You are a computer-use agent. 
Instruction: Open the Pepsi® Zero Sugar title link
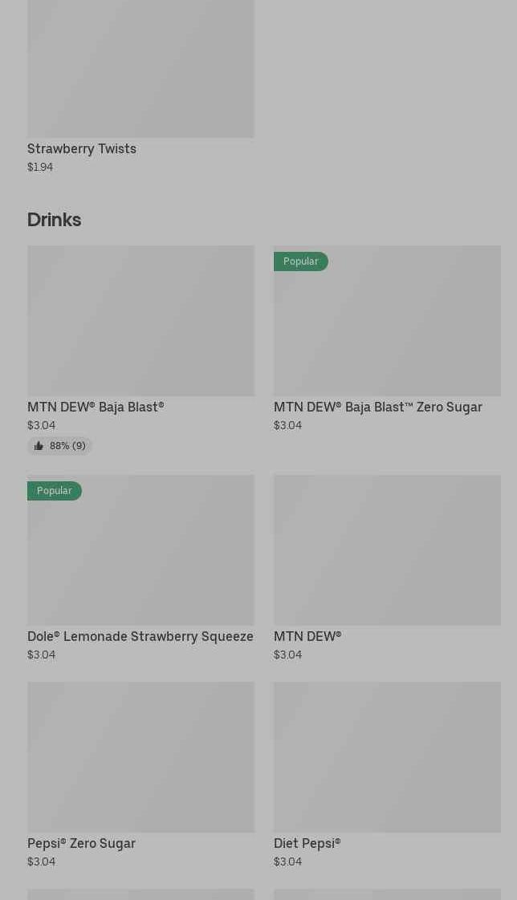click(x=81, y=843)
